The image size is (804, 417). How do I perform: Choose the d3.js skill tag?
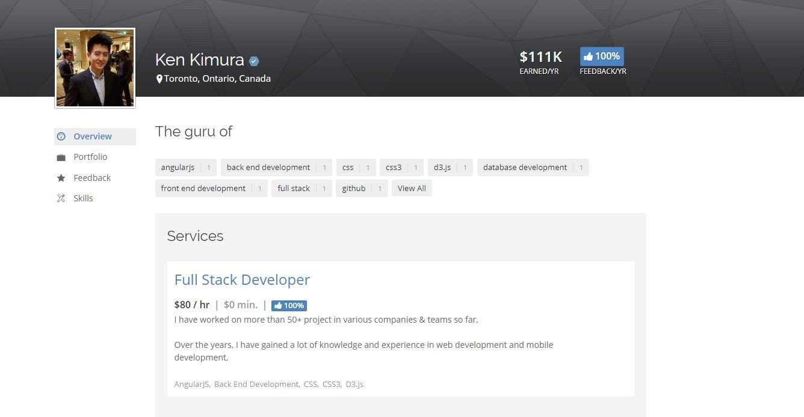tap(450, 168)
